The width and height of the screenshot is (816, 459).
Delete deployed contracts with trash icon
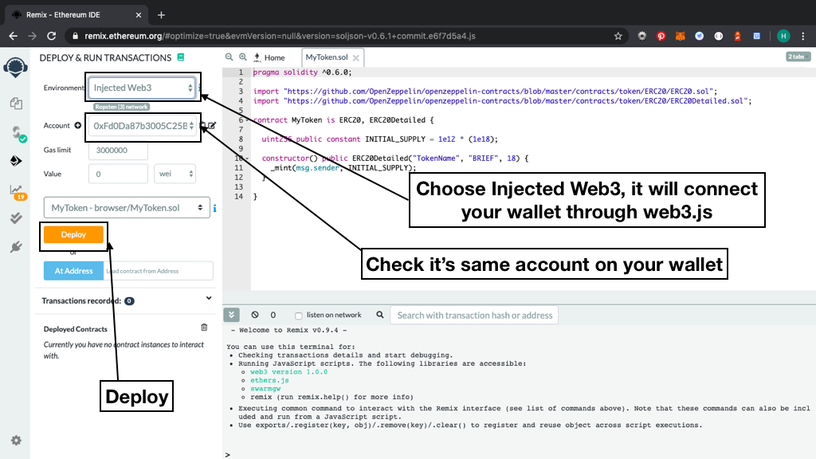click(204, 328)
